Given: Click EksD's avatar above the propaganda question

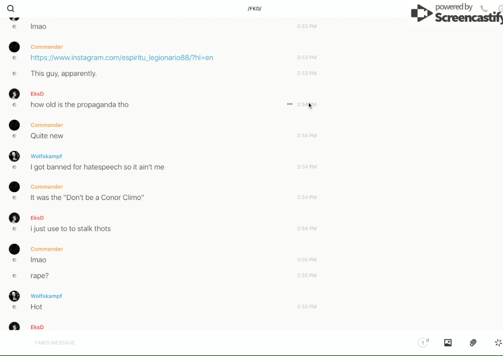Looking at the screenshot, I should (14, 94).
